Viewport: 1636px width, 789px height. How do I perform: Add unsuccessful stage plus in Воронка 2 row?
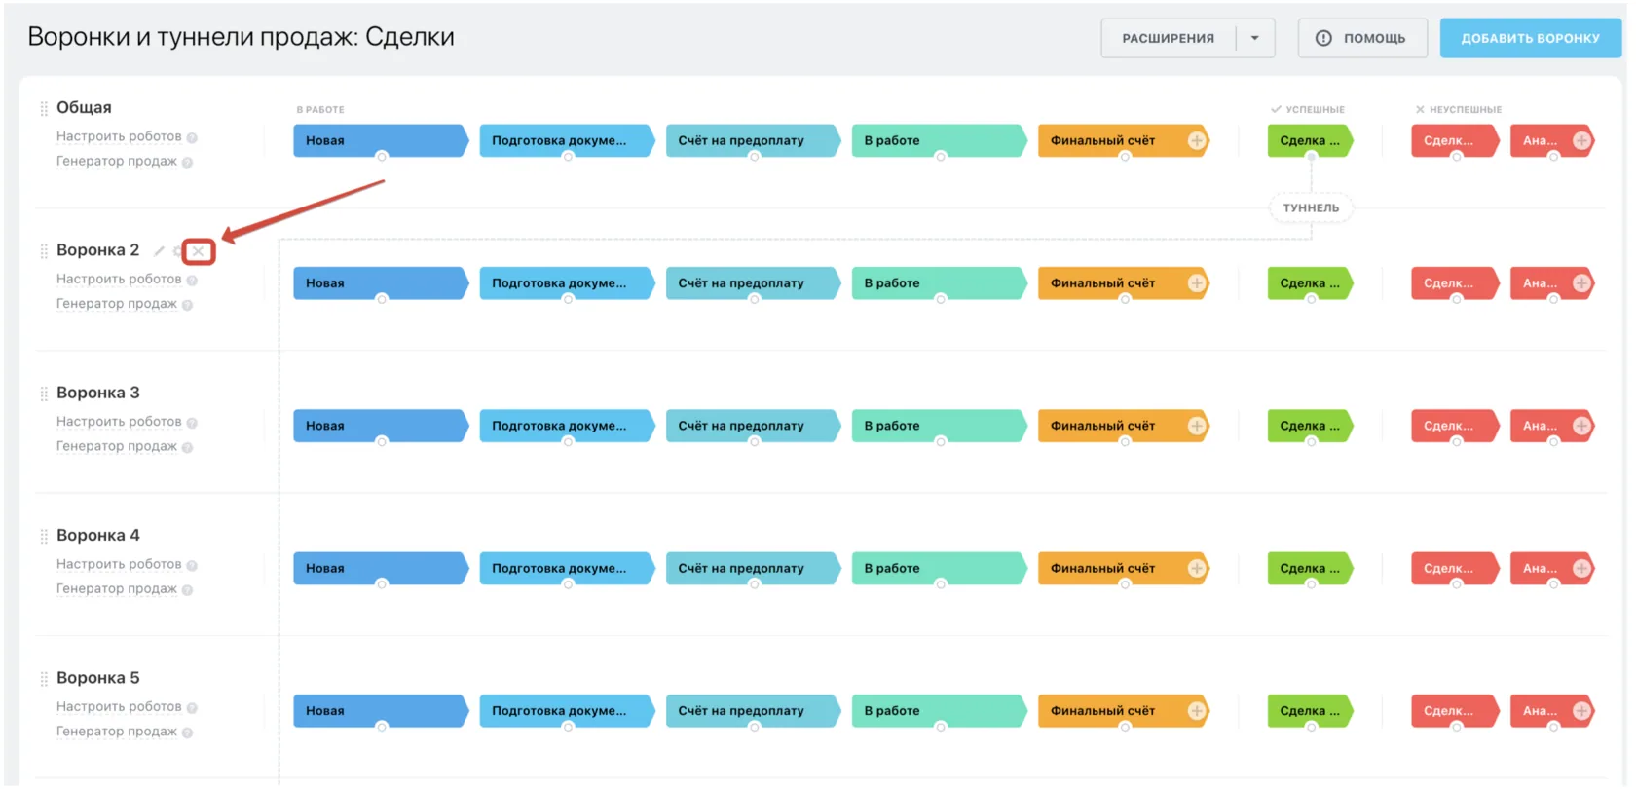click(1581, 283)
